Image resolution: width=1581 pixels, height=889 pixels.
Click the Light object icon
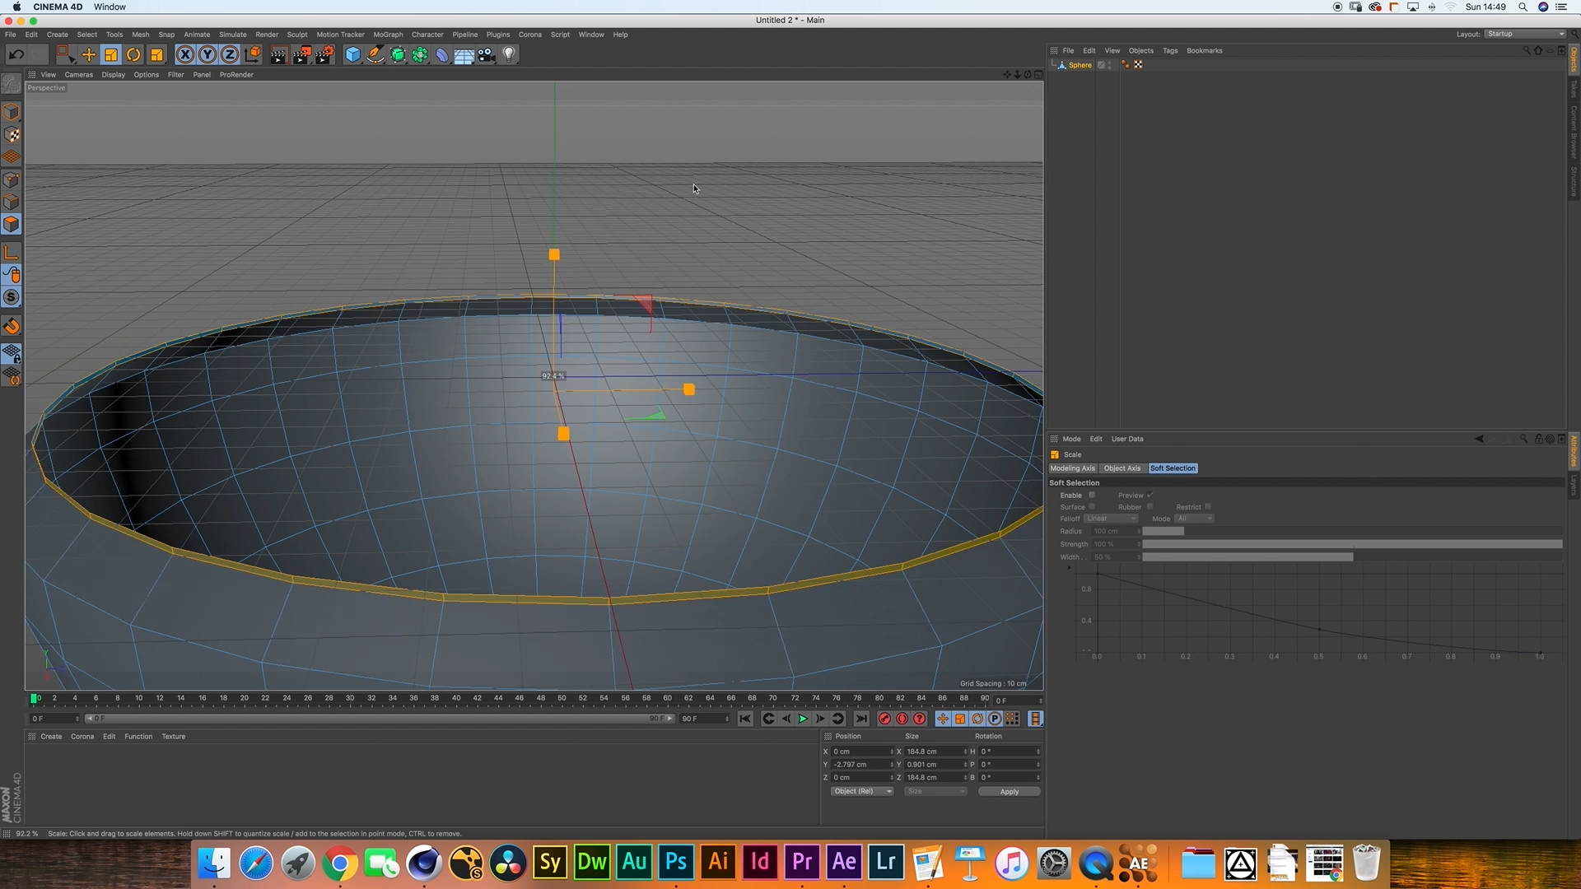pos(510,55)
